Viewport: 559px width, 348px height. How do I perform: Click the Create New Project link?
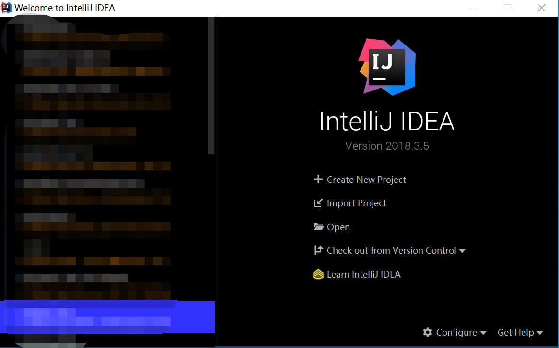(366, 180)
